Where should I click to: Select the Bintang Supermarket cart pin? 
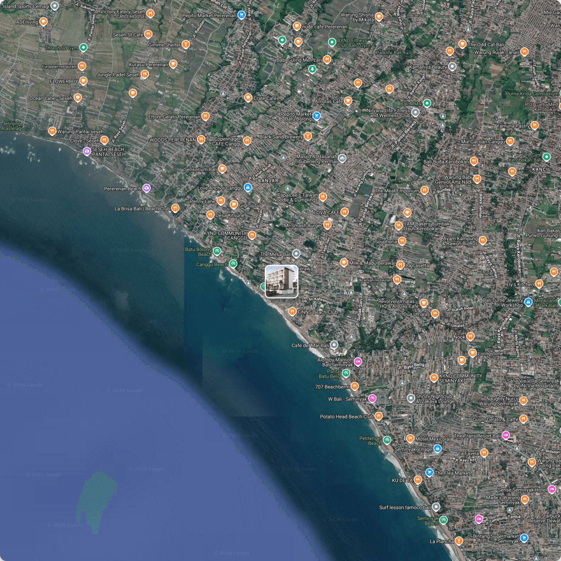(524, 538)
